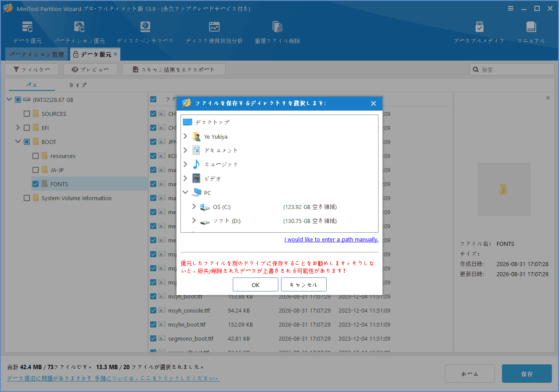This screenshot has height=392, width=559.
Task: Check the JA-JP folder checkbox
Action: point(36,170)
